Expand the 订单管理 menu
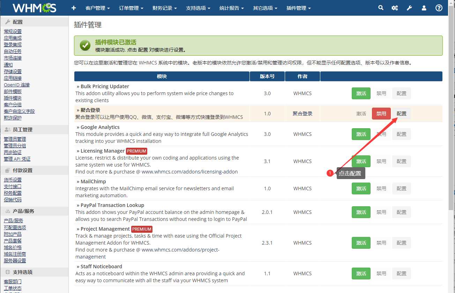 coord(131,8)
